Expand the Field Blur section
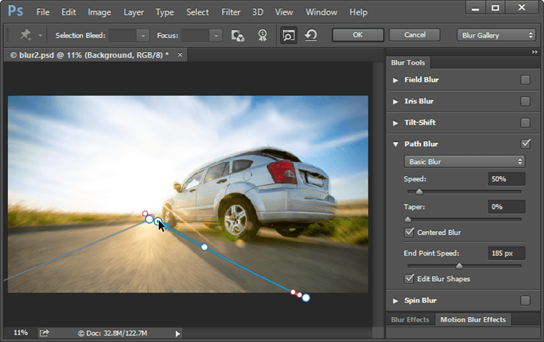Image resolution: width=544 pixels, height=342 pixels. point(396,80)
